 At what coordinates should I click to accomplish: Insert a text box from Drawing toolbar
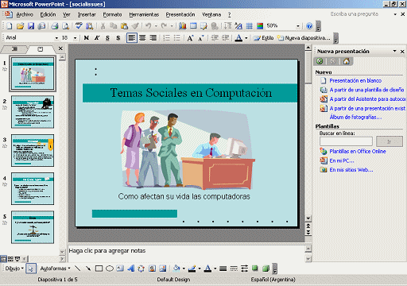[120, 269]
